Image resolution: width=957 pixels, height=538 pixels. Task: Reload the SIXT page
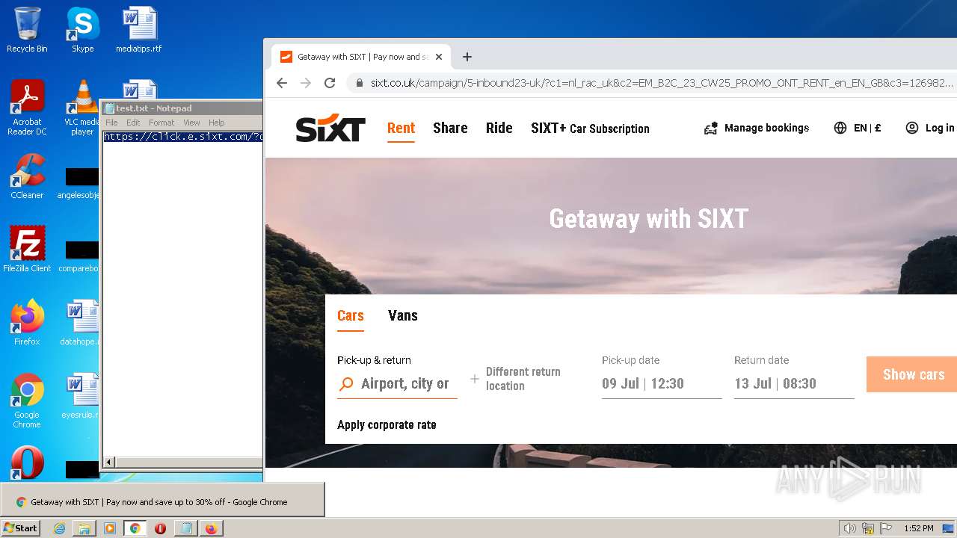coord(330,83)
